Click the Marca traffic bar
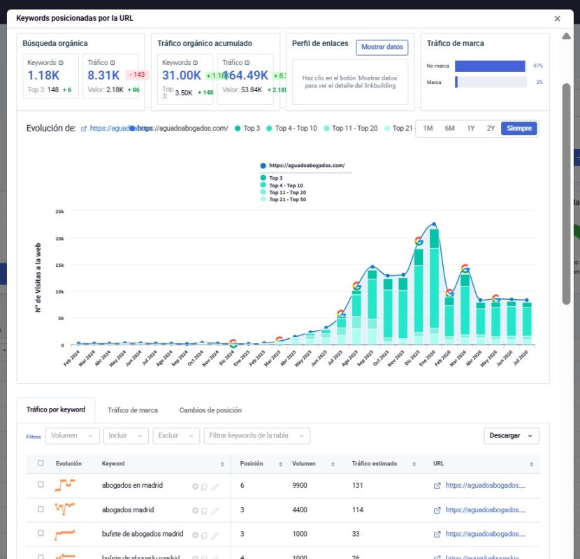 [x=456, y=82]
